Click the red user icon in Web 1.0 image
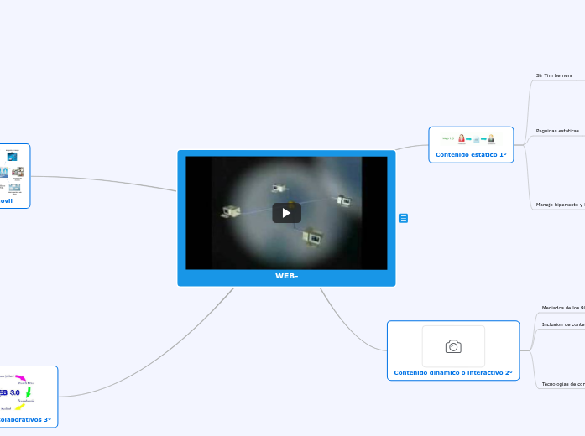Screen dimensions: 585x436 pos(462,138)
